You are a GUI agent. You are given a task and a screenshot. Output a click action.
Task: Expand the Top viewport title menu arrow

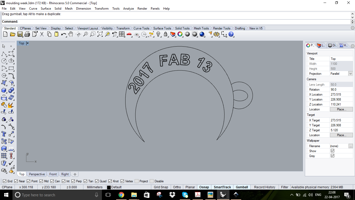pos(28,43)
